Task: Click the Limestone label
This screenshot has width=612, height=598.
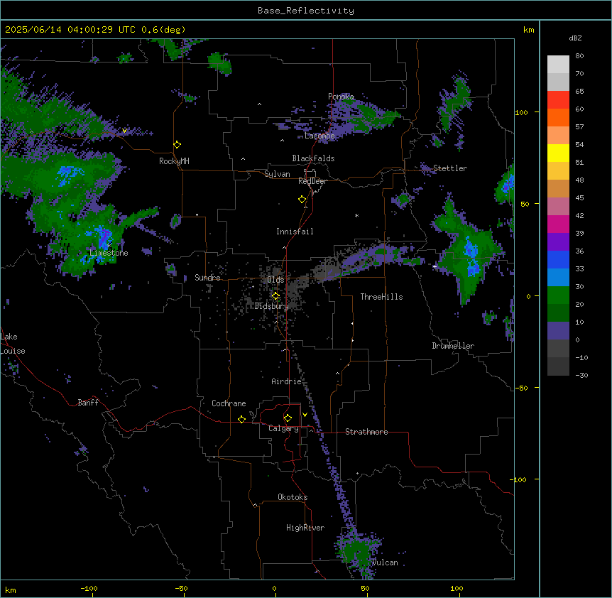Action: (x=109, y=253)
